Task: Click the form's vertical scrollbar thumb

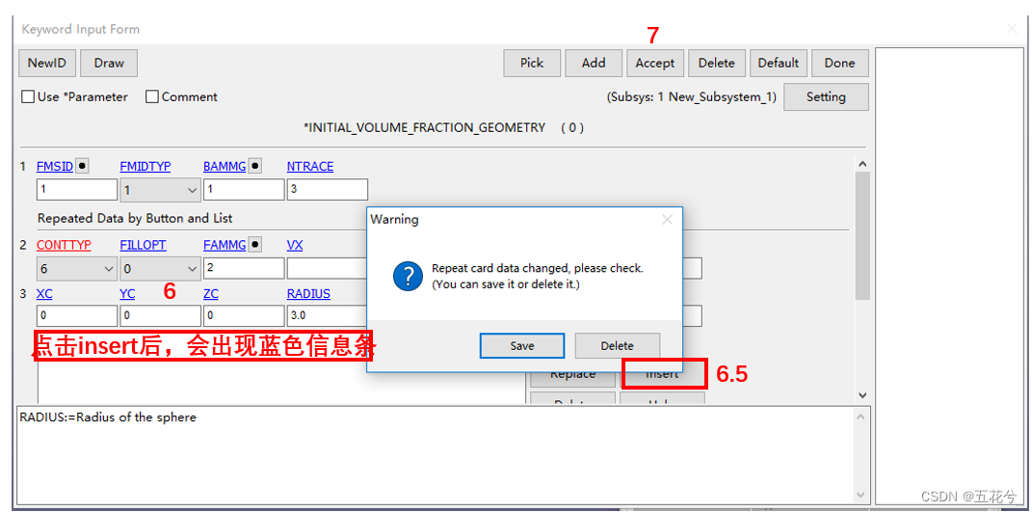Action: [x=862, y=236]
